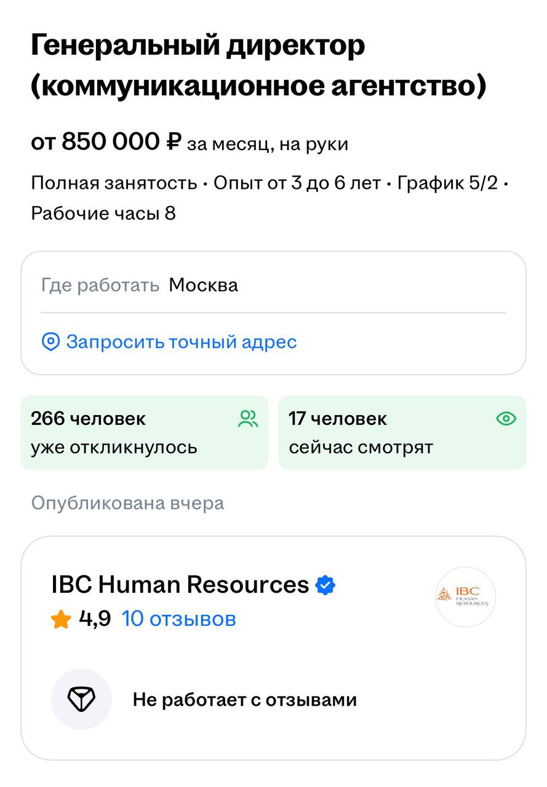Click the '17 человек сейчас смотрят' card
Image resolution: width=547 pixels, height=787 pixels.
(402, 432)
